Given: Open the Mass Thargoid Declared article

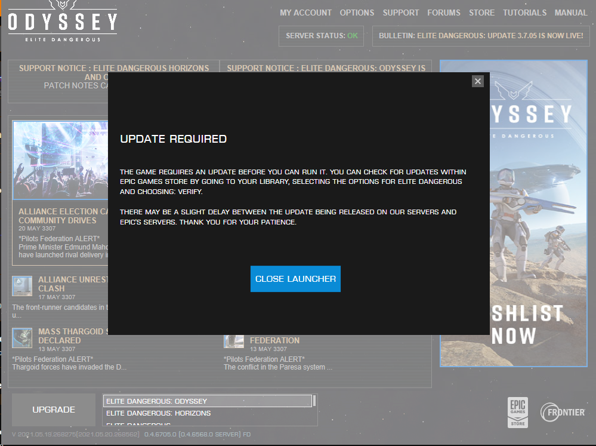Looking at the screenshot, I should click(x=73, y=336).
